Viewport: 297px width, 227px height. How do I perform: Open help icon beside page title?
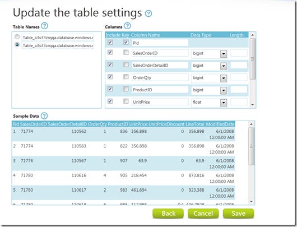pos(148,13)
